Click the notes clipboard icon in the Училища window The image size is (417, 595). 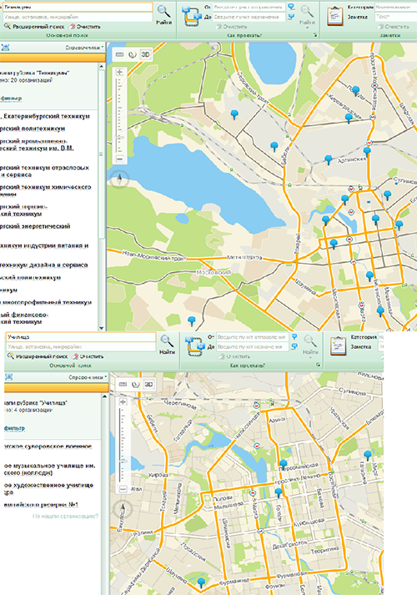click(338, 346)
